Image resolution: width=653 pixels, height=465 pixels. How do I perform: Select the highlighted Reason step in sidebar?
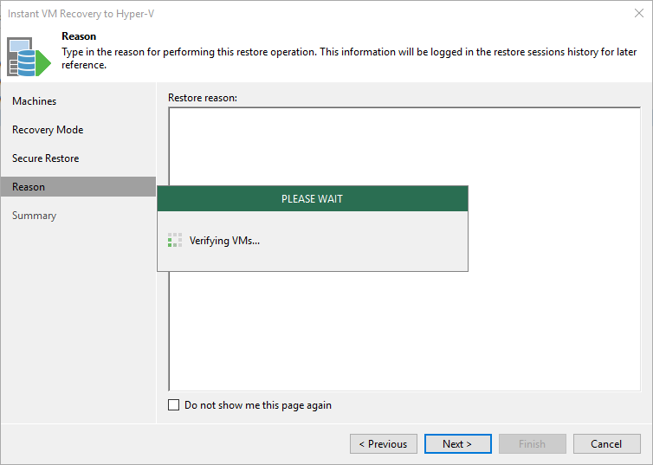(78, 186)
